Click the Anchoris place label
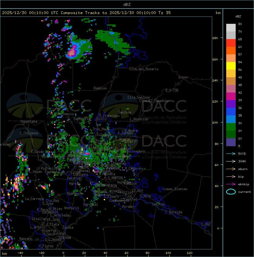This screenshot has width=254, height=257. coord(71,208)
